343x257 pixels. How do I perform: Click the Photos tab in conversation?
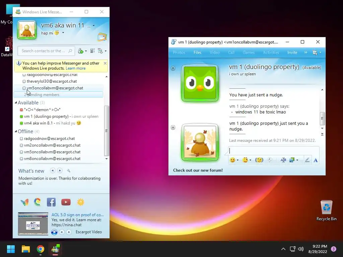coord(179,53)
